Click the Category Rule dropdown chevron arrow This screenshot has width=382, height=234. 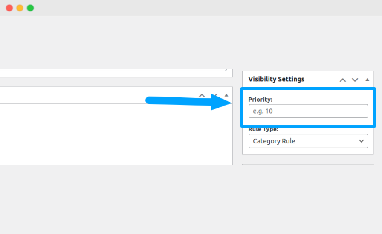[x=362, y=141]
